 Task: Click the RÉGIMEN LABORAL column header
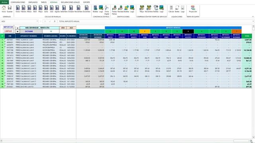51,36
